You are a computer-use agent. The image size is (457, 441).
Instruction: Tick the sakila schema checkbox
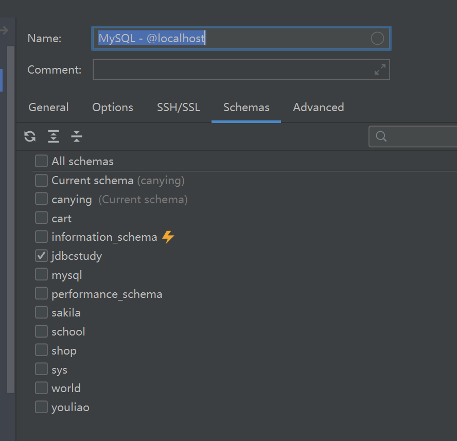point(41,312)
